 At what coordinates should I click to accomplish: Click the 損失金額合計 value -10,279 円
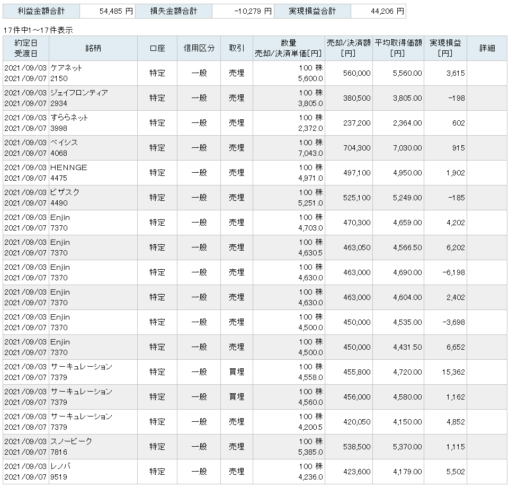(x=253, y=11)
